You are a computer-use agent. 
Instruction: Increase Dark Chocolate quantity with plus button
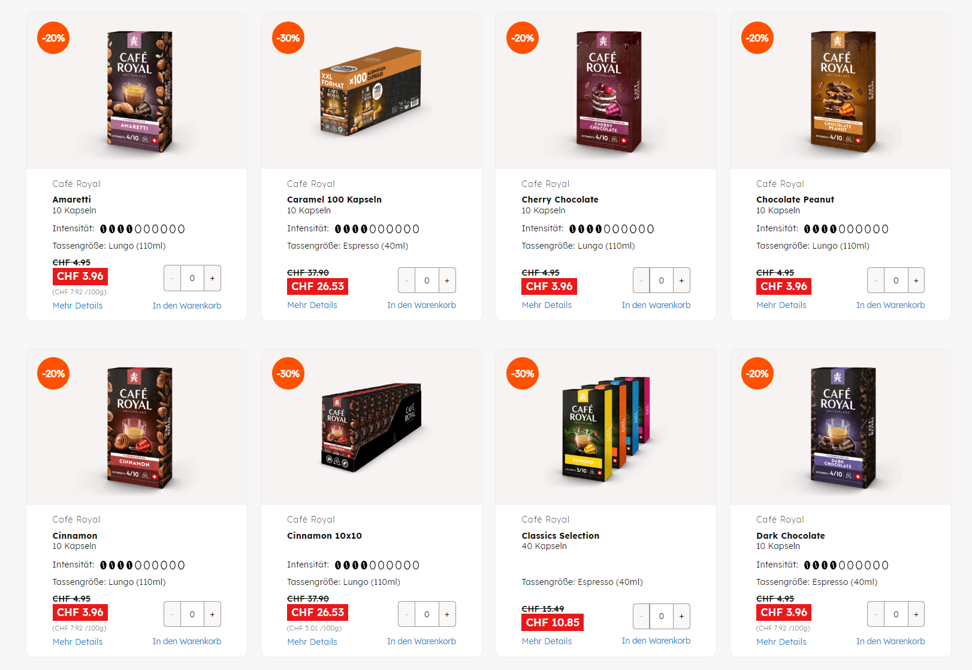[916, 614]
